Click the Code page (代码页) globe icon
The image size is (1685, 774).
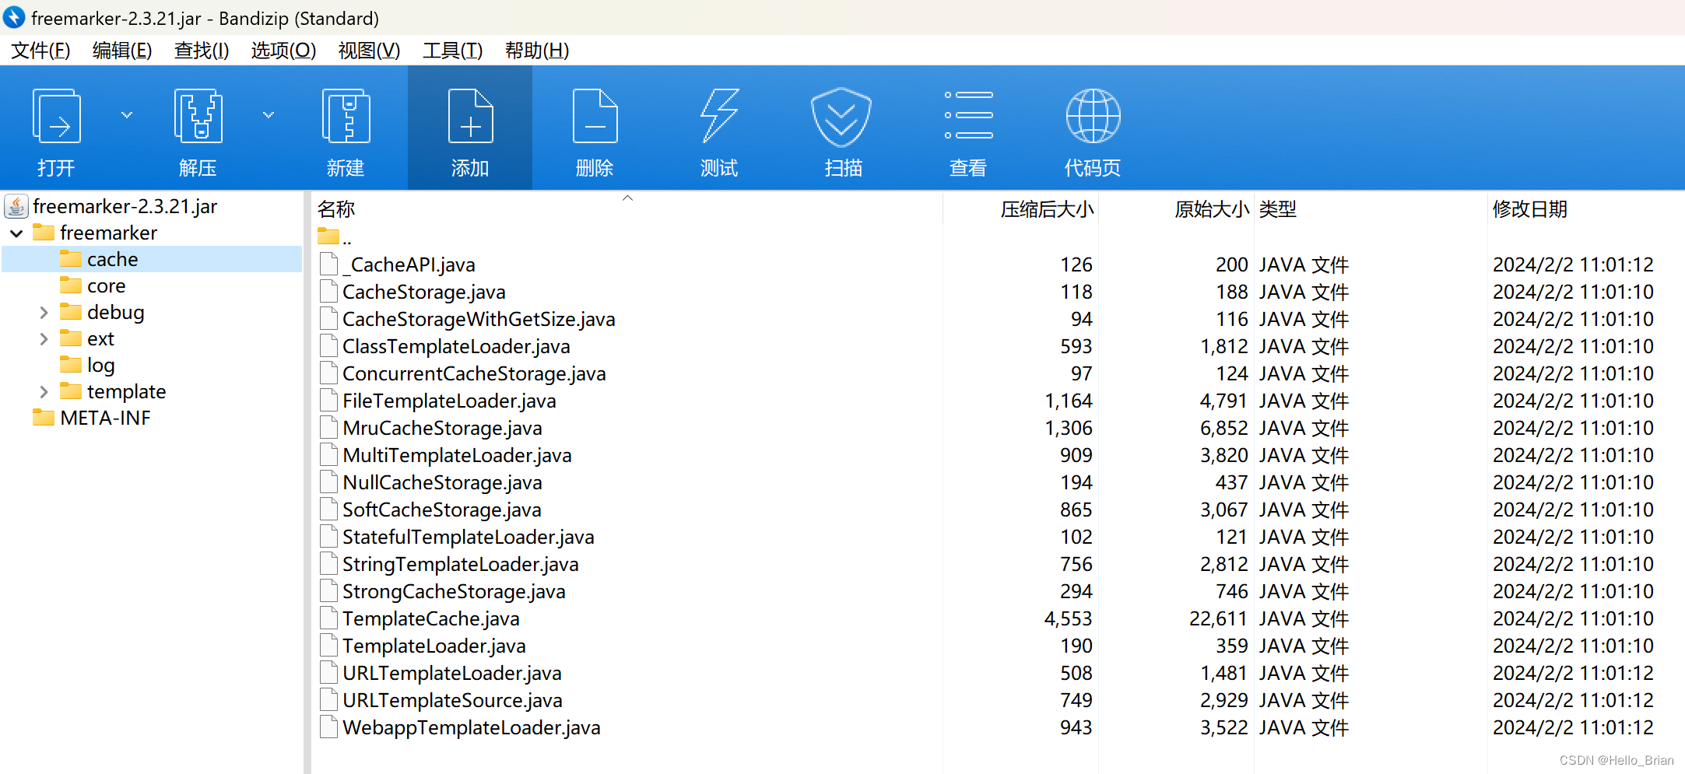[x=1093, y=116]
